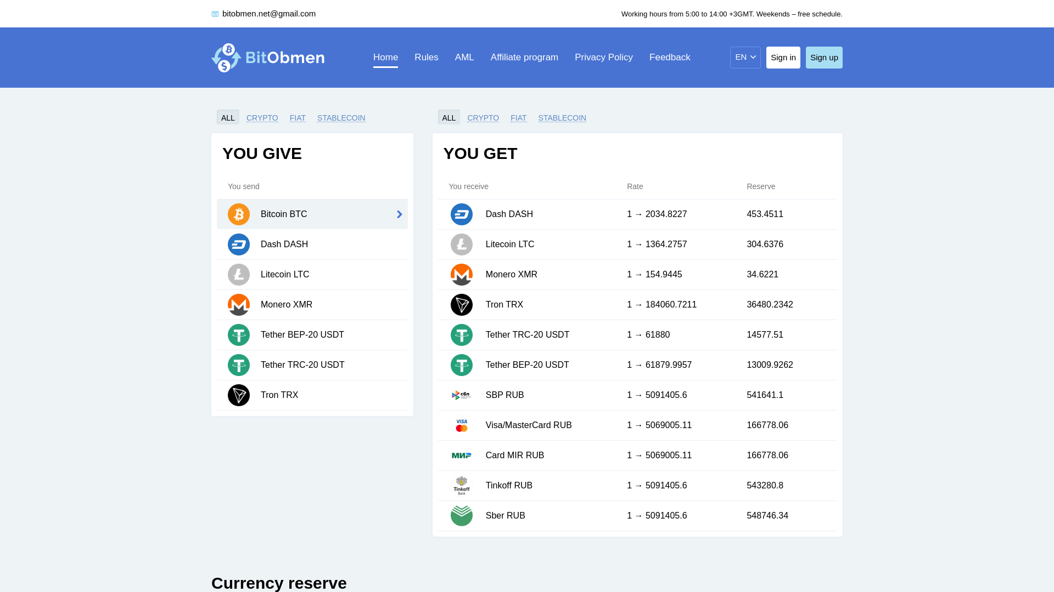Click the bitobmen.net@gmail.com email link

[x=269, y=14]
